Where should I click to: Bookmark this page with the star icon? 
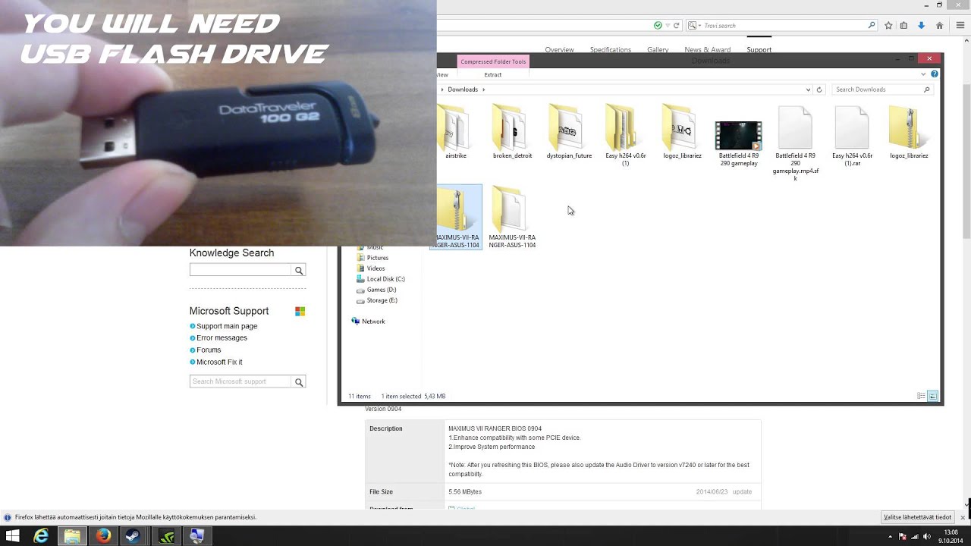888,25
